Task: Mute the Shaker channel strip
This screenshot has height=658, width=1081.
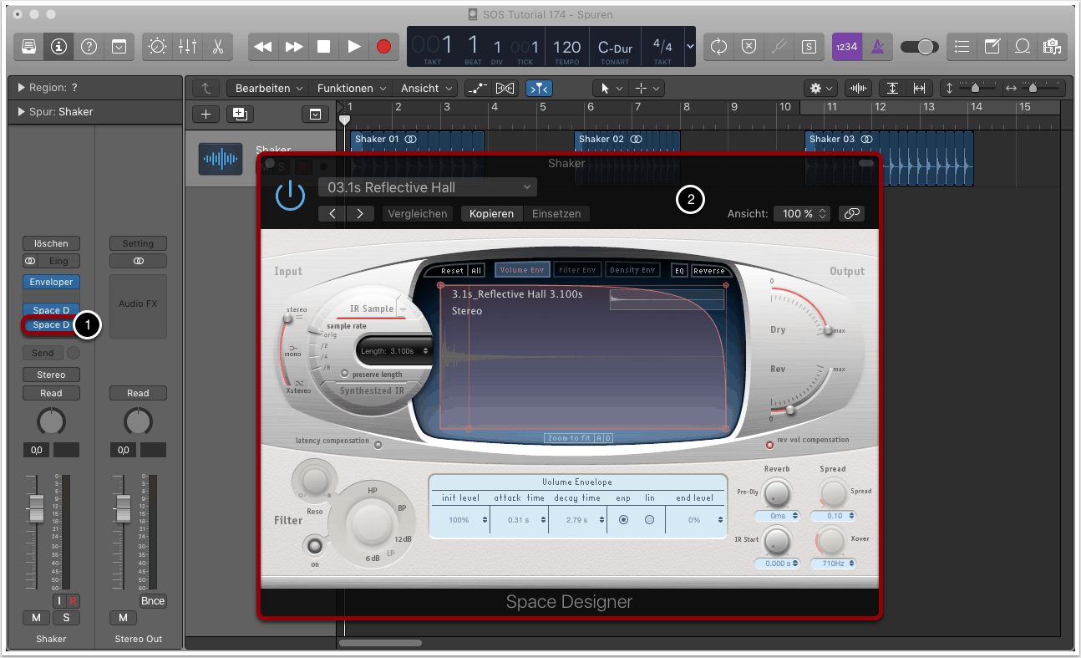Action: pyautogui.click(x=36, y=618)
